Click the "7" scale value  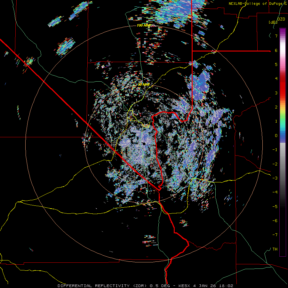[276, 36]
